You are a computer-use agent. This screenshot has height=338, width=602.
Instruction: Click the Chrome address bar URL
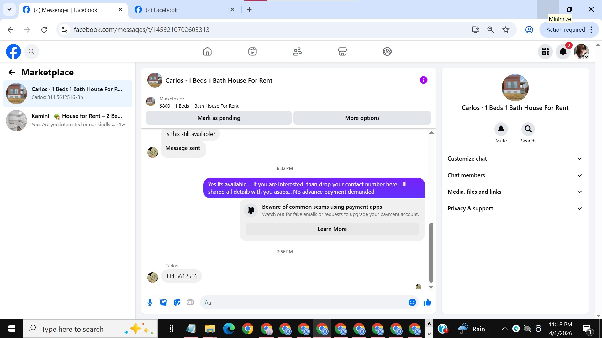point(141,30)
